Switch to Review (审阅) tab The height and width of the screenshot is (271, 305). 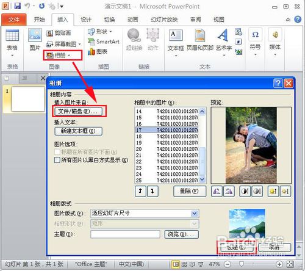pyautogui.click(x=195, y=20)
